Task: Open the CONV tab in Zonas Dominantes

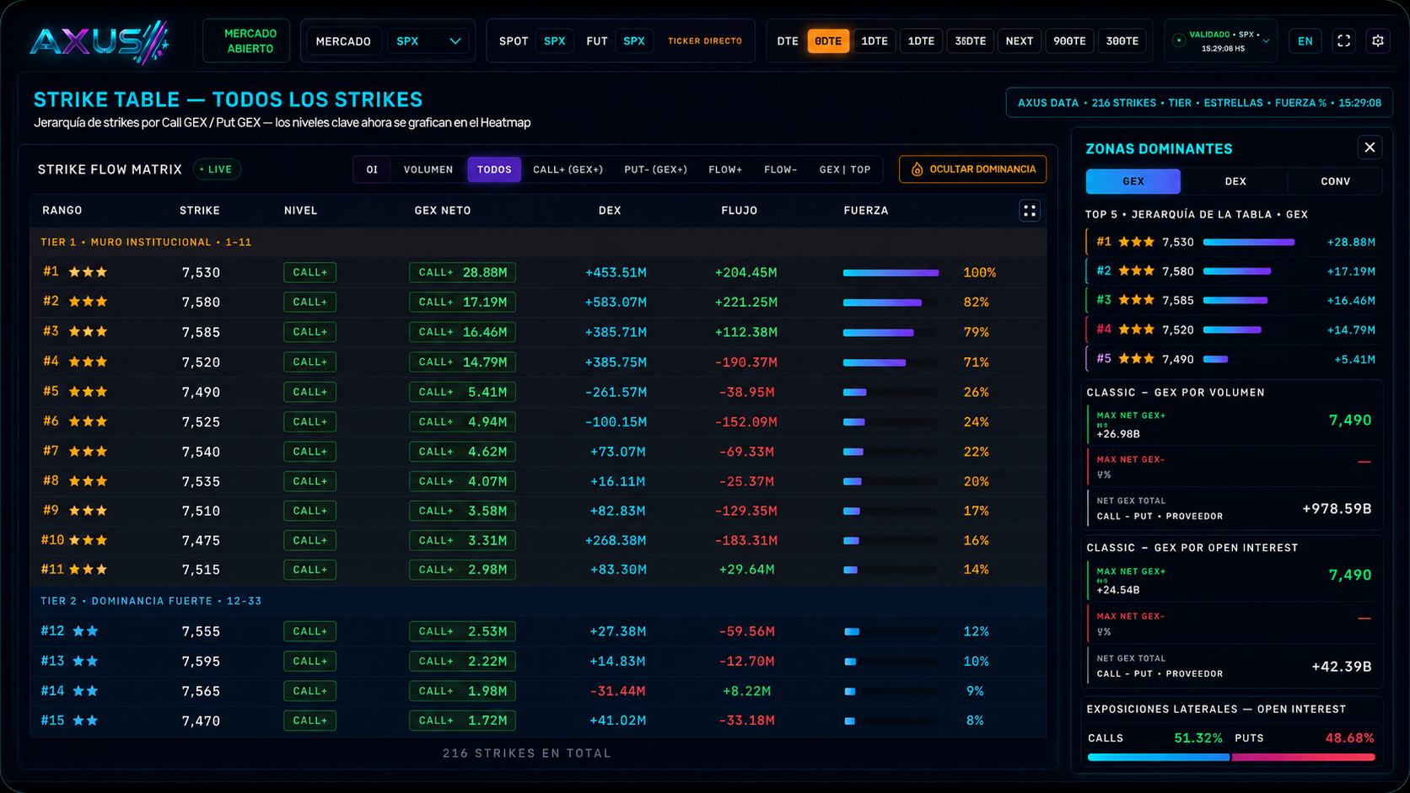Action: click(1335, 181)
